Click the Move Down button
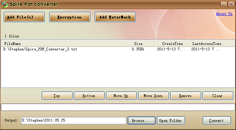 [154, 96]
